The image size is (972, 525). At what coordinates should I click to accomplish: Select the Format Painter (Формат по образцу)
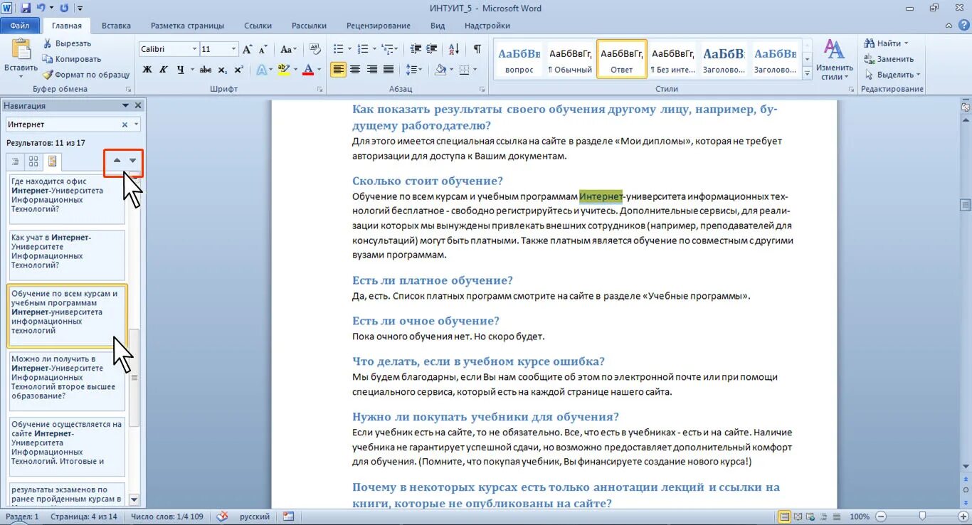pos(85,75)
